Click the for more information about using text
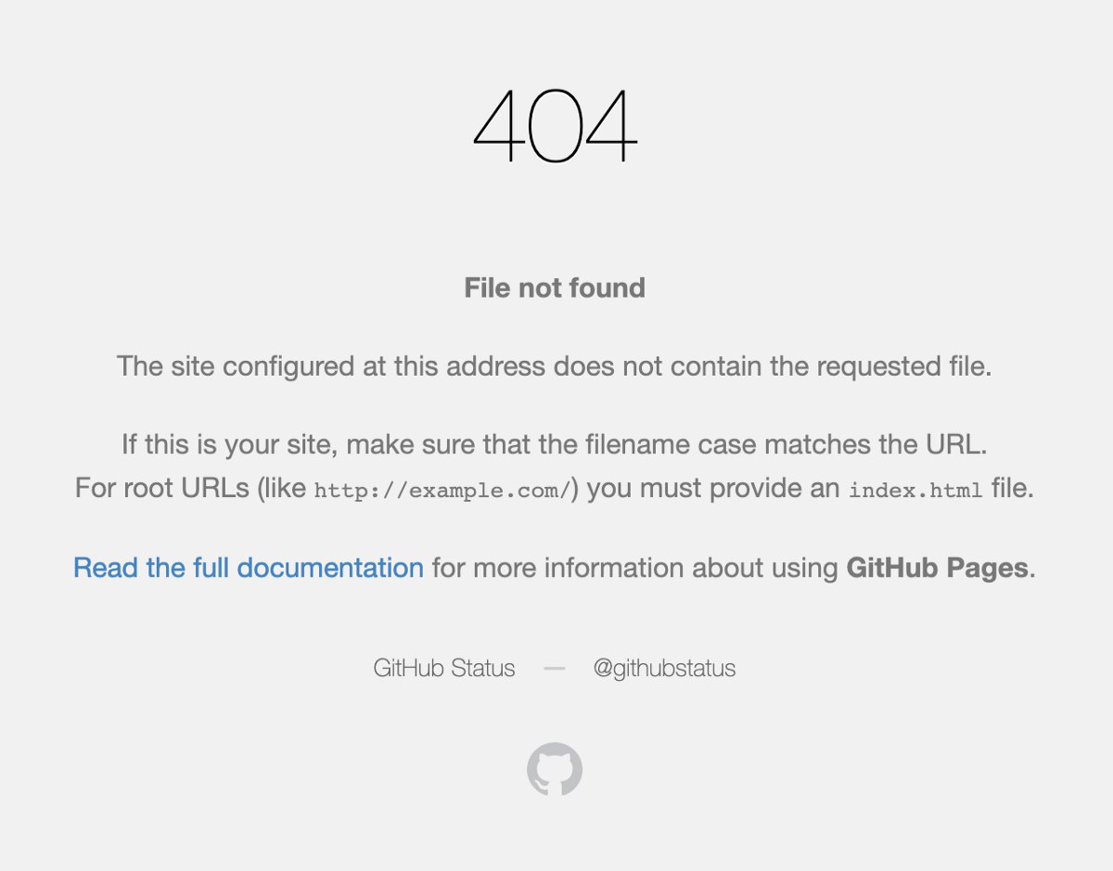1113x871 pixels. click(x=635, y=568)
